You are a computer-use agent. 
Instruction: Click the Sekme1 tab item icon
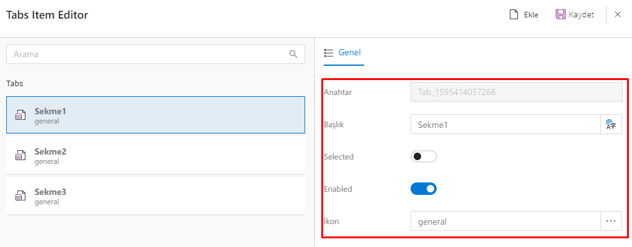20,115
